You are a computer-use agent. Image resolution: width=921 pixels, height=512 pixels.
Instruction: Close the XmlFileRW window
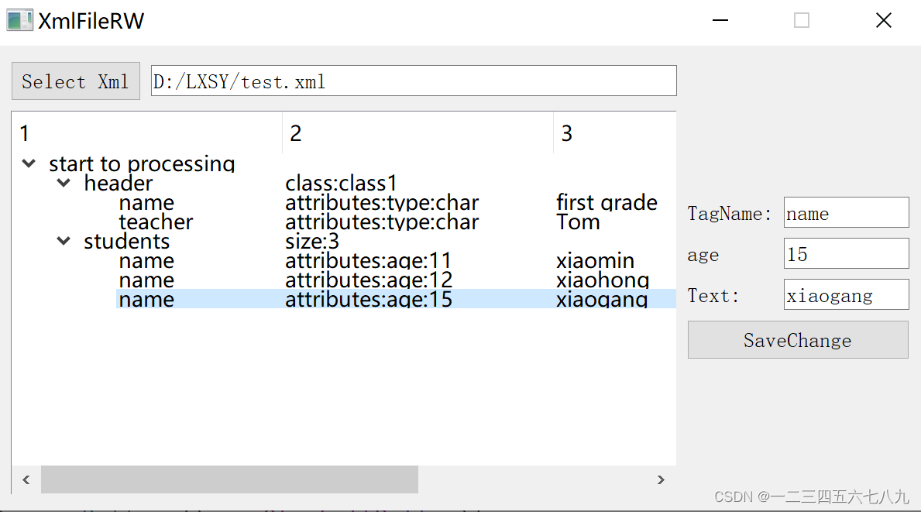tap(883, 21)
